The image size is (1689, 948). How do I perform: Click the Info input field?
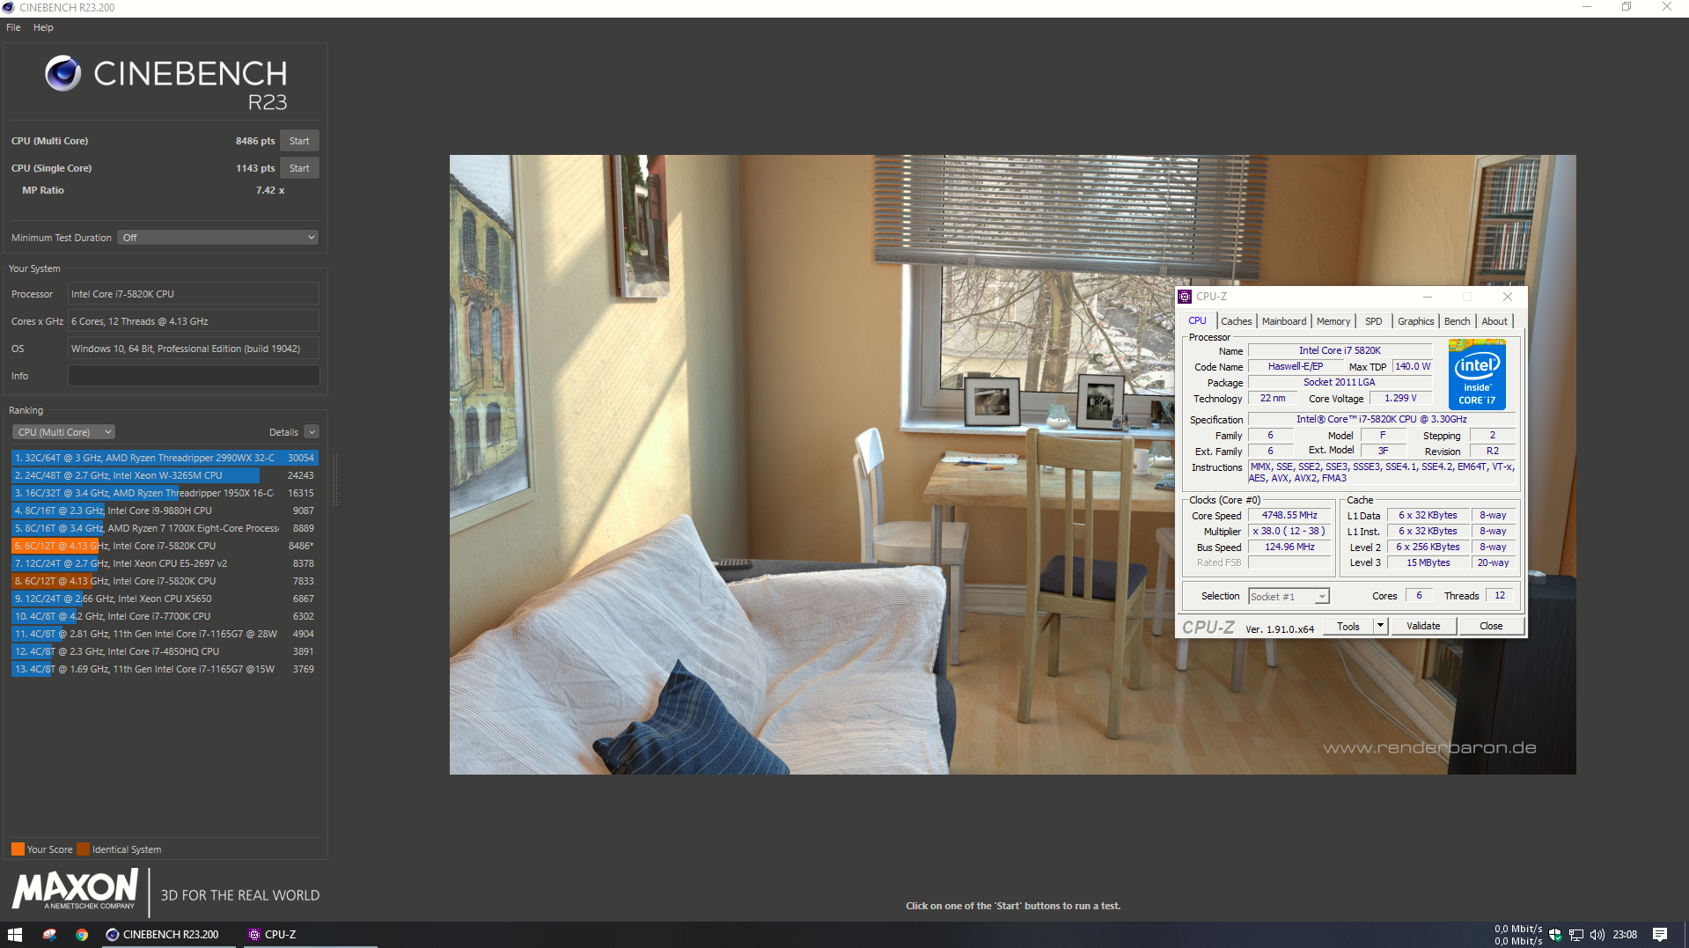coord(194,376)
